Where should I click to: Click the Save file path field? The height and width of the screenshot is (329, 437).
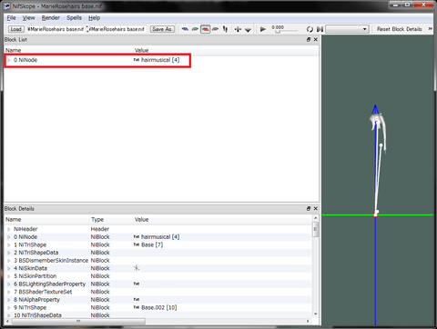pos(117,29)
